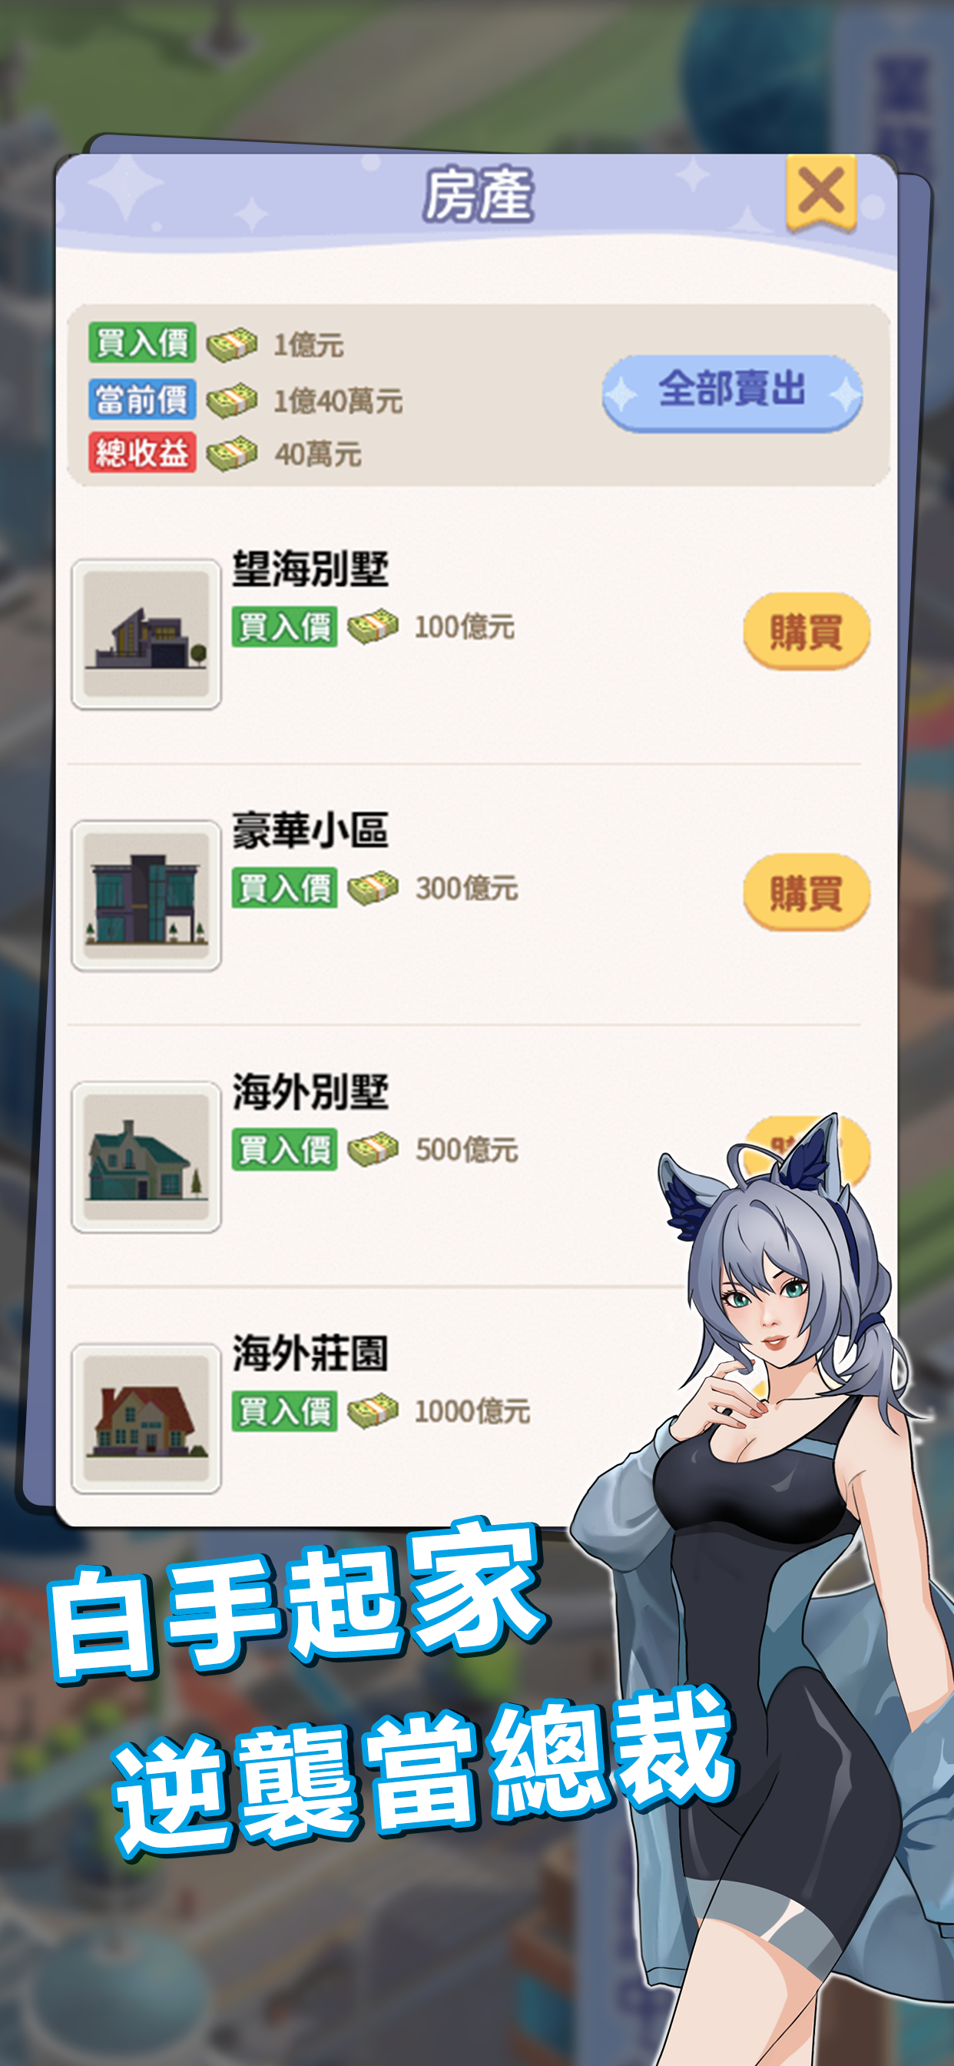Tap the cash icon beside 1億40萬元 current price

pos(232,400)
